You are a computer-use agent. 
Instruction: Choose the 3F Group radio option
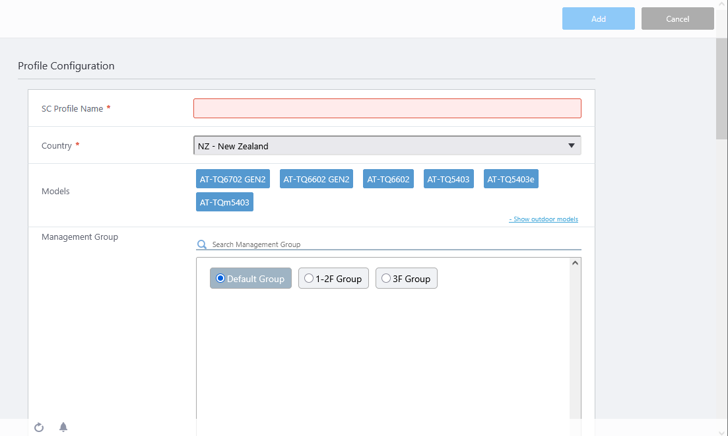point(386,278)
